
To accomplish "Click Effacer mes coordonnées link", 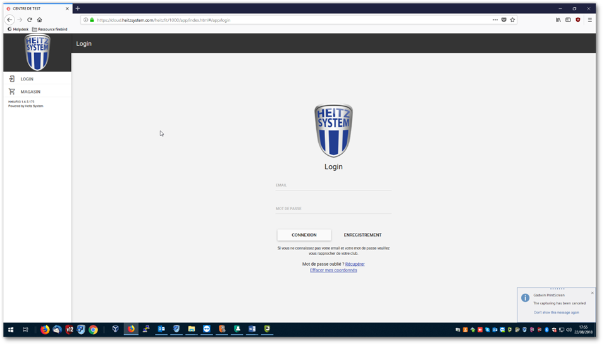I will (x=333, y=270).
